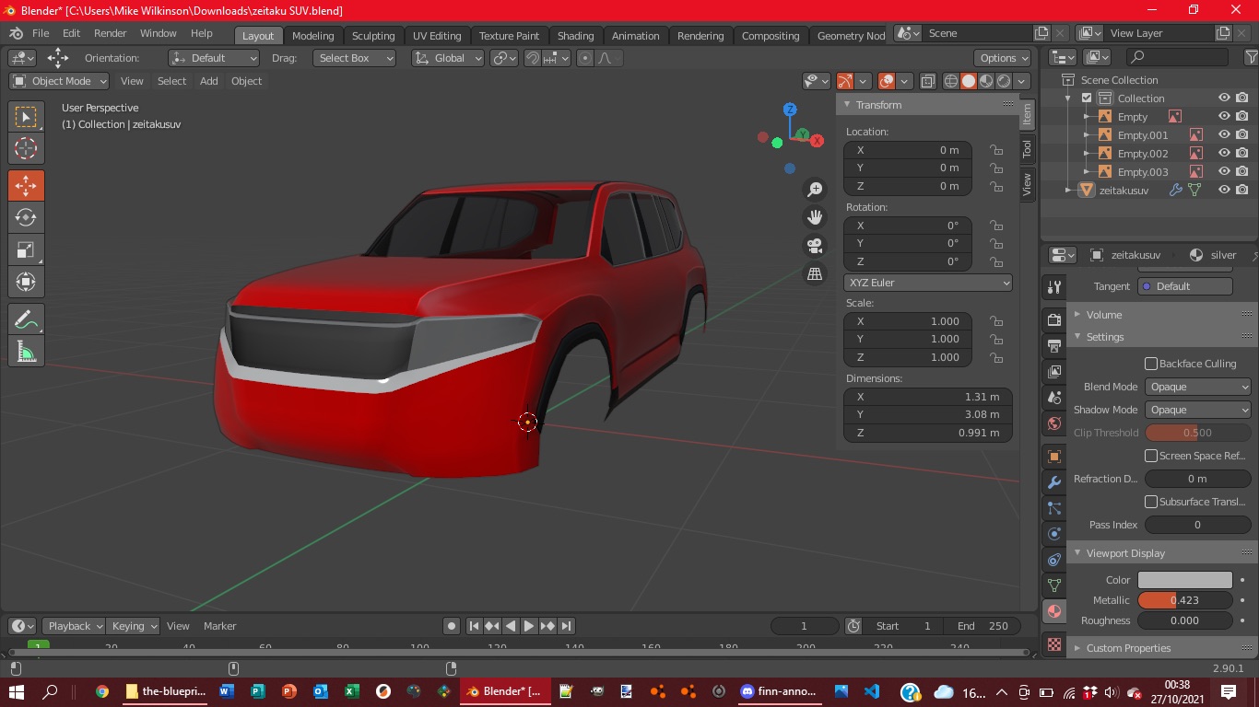Open the Material properties tab icon
This screenshot has width=1259, height=707.
1054,611
